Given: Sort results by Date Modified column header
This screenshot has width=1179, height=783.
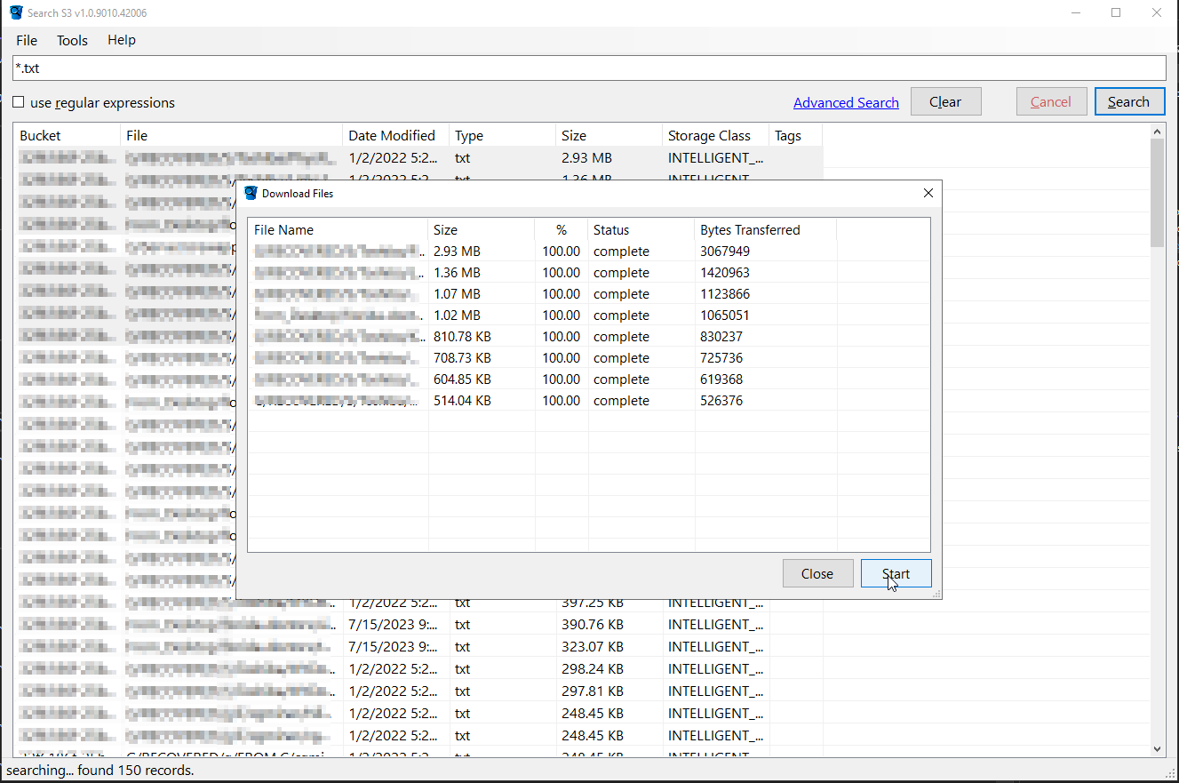Looking at the screenshot, I should point(396,135).
